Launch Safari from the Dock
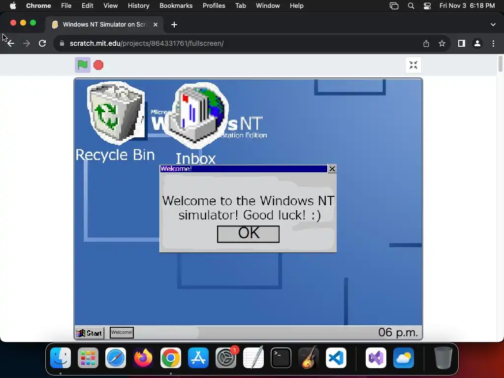Viewport: 504px width, 378px height. (116, 358)
